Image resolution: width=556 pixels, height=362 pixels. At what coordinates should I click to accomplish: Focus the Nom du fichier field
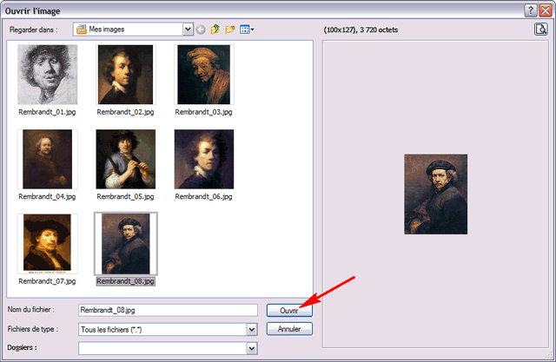[x=168, y=310]
